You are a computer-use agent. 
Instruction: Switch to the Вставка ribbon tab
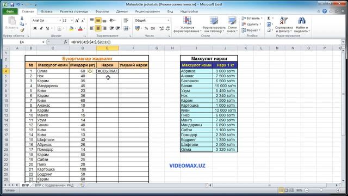point(47,11)
